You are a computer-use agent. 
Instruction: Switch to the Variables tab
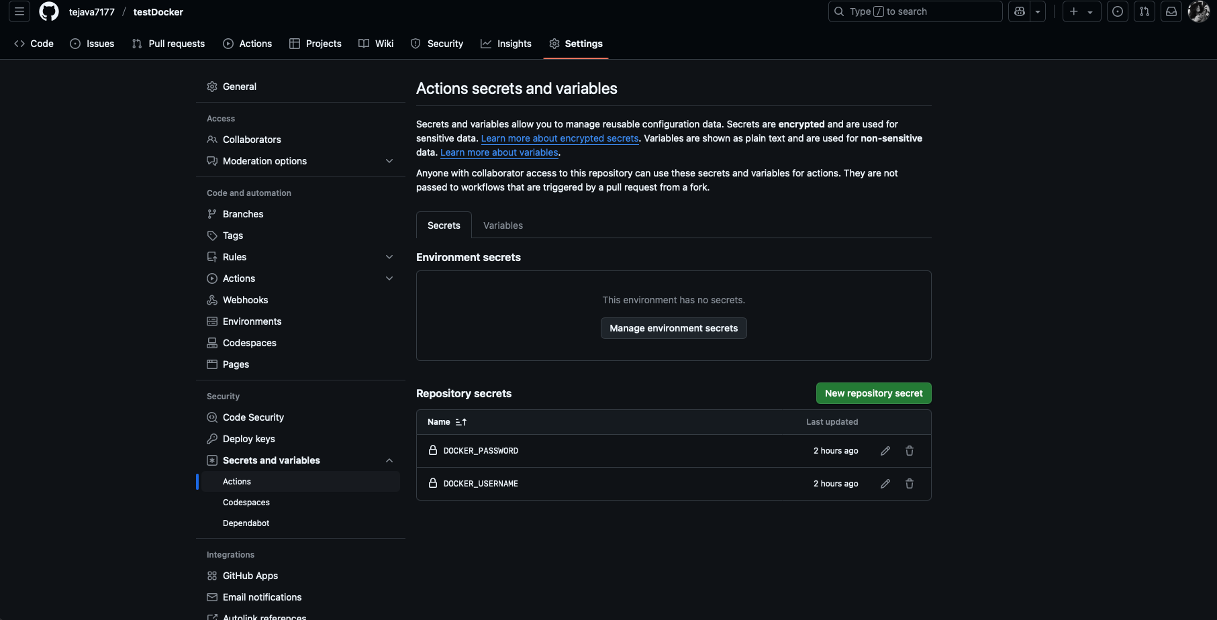coord(503,225)
